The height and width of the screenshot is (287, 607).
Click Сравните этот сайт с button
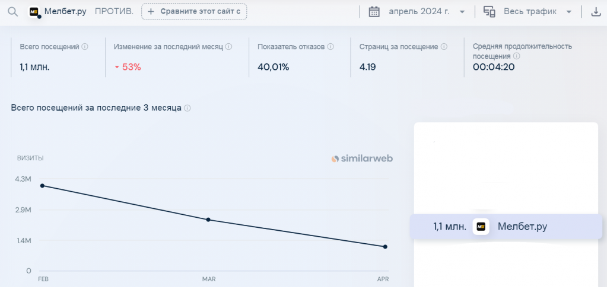(x=194, y=12)
